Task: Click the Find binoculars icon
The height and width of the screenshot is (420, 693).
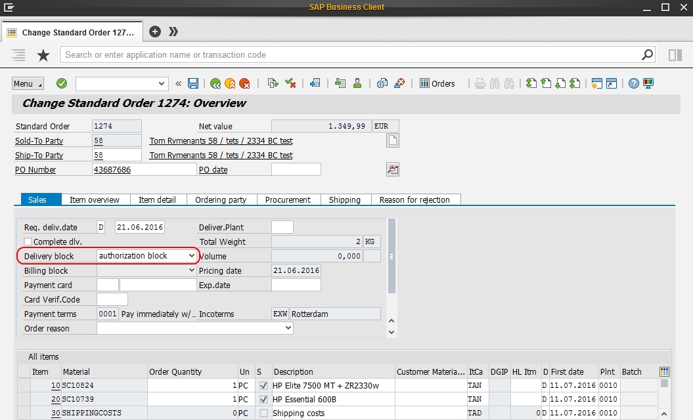Action: tap(495, 83)
